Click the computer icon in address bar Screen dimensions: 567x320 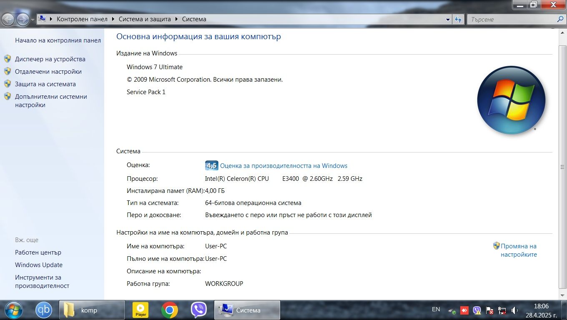click(x=43, y=19)
